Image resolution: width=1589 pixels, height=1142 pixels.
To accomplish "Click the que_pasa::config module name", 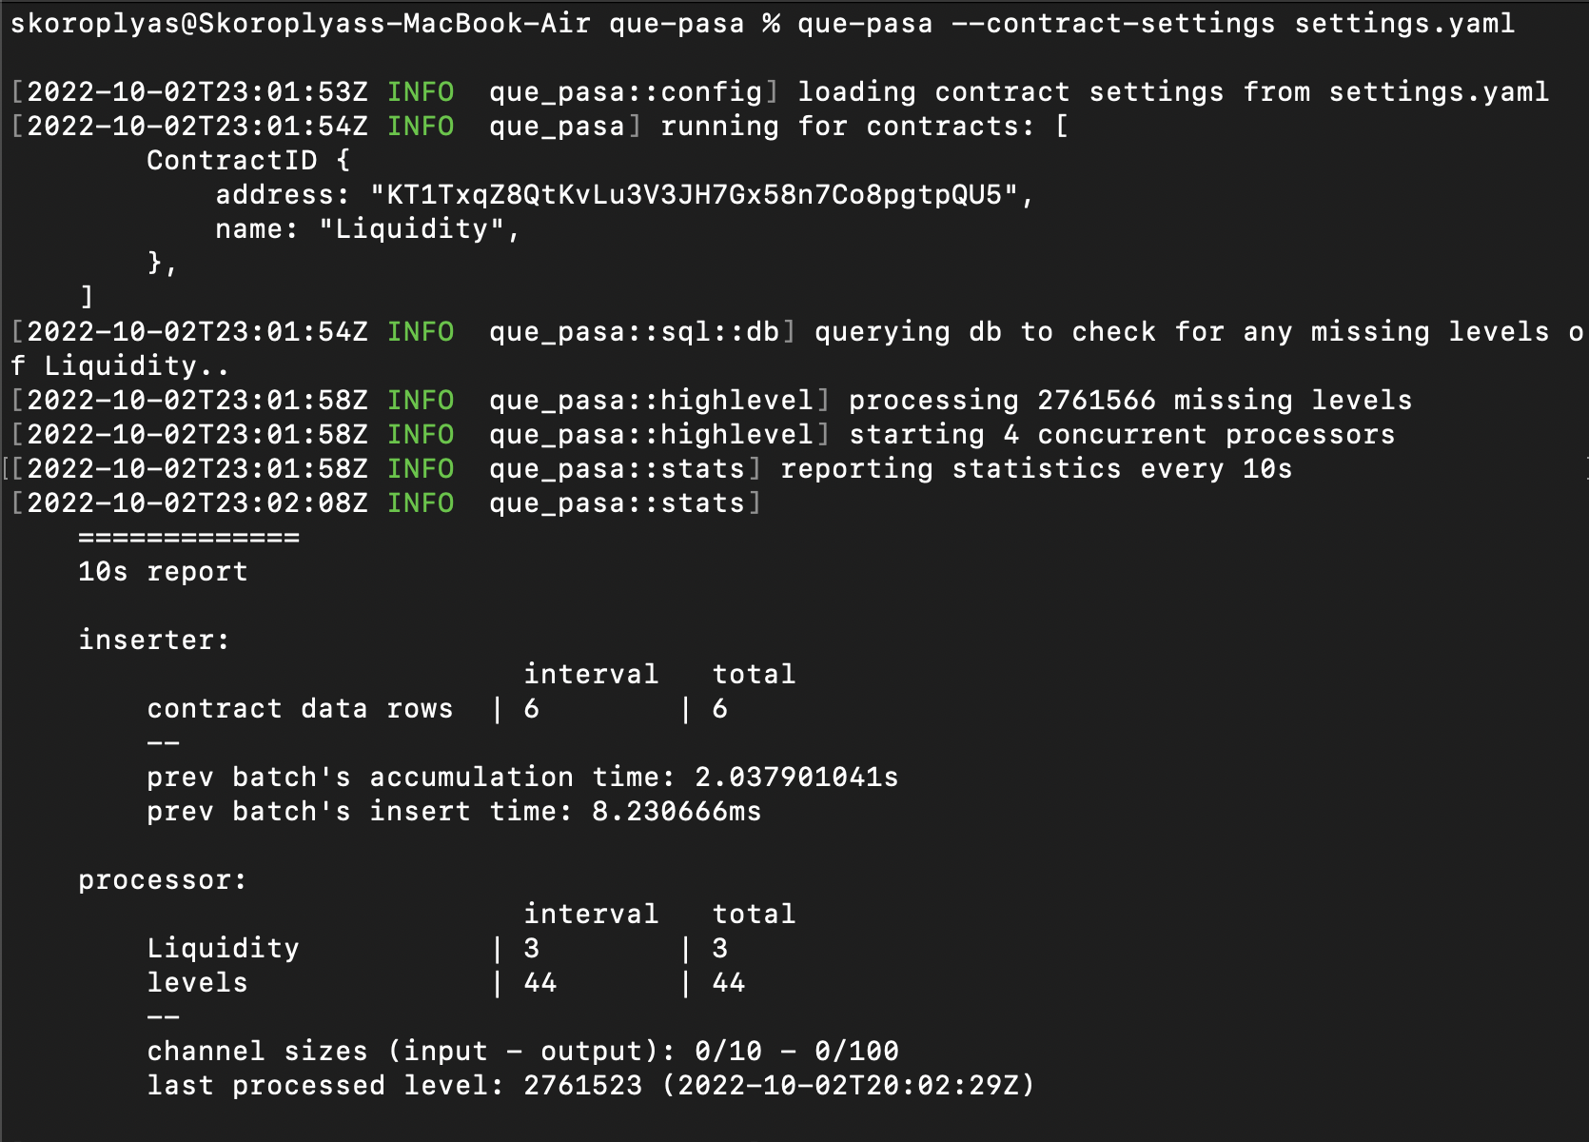I will [625, 92].
